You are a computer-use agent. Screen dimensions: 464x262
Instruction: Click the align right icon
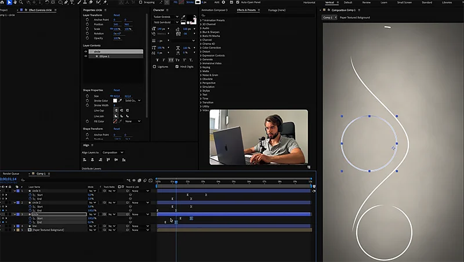[100, 159]
